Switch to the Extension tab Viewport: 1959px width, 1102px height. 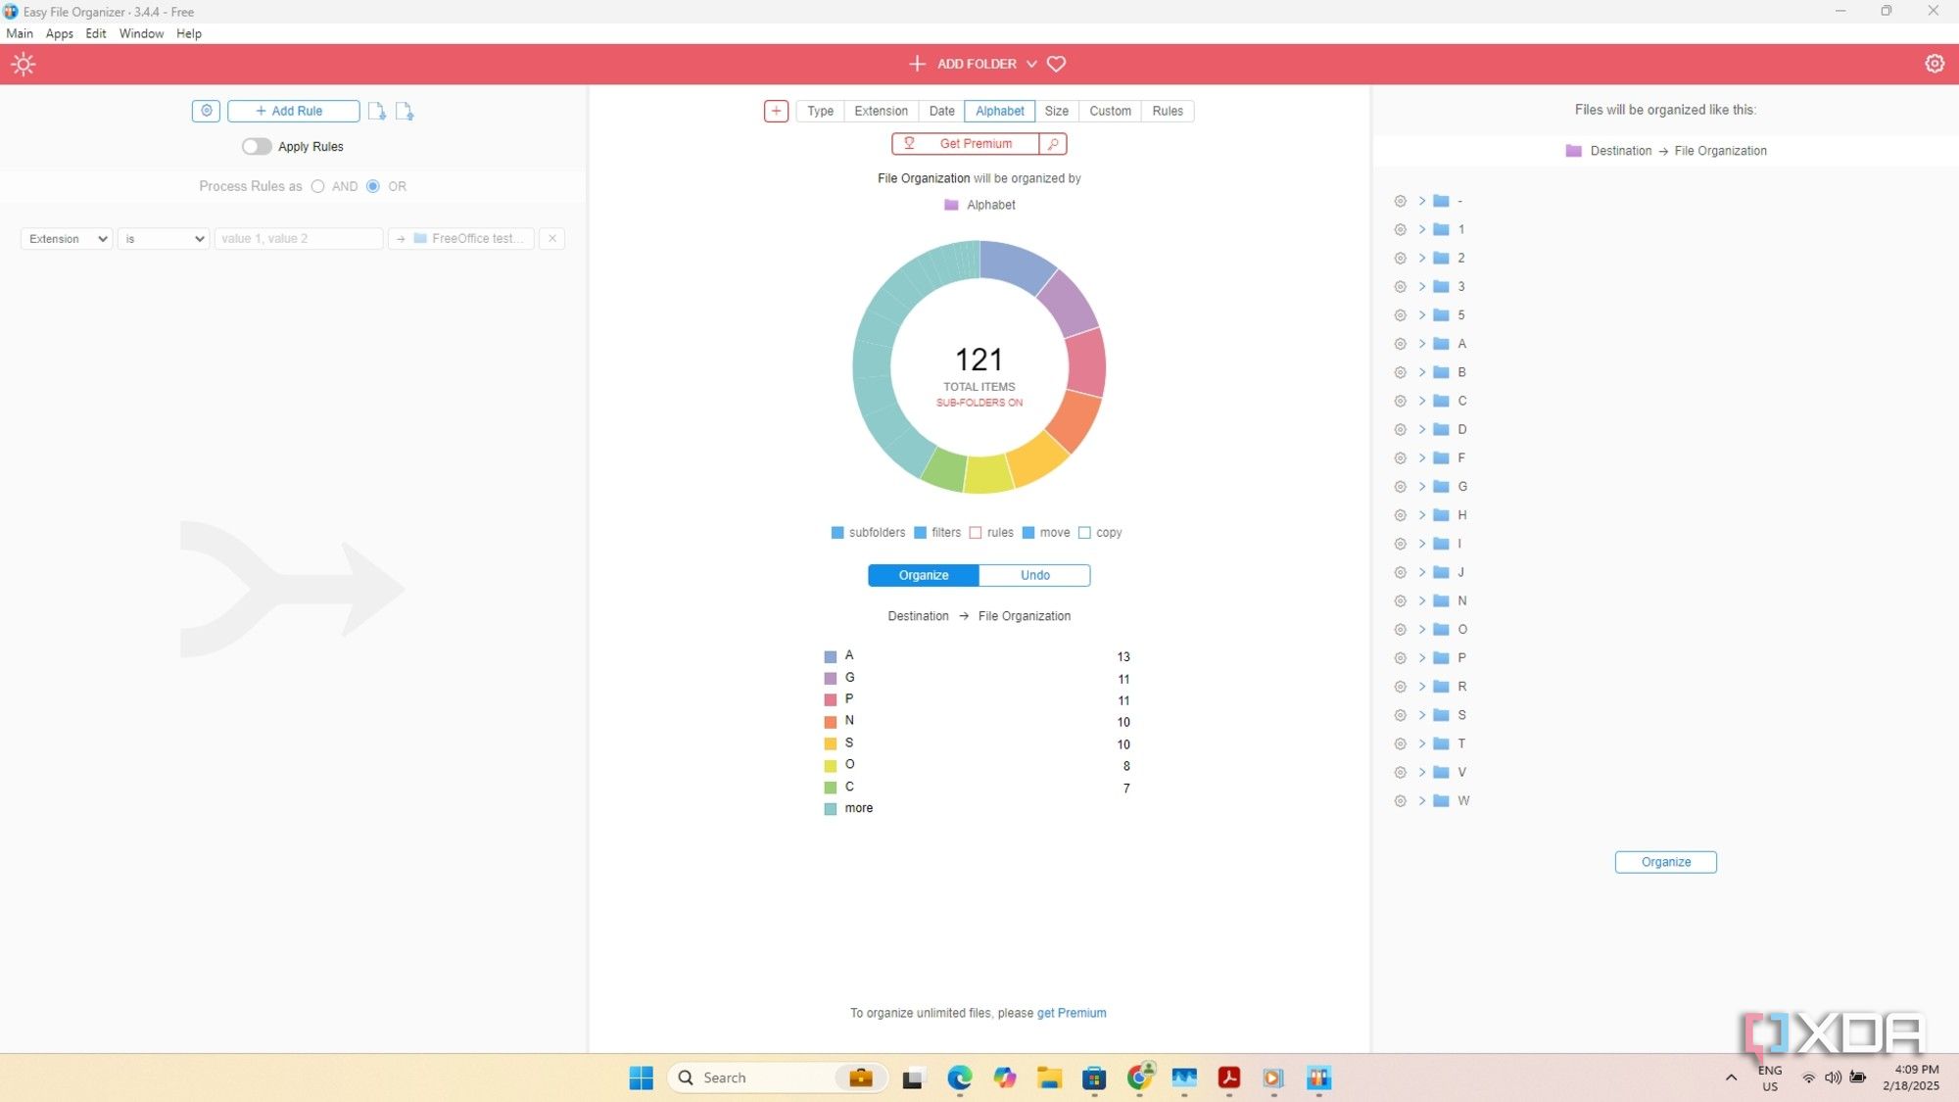pos(881,111)
